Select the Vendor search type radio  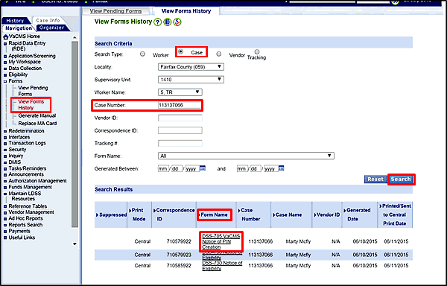218,54
